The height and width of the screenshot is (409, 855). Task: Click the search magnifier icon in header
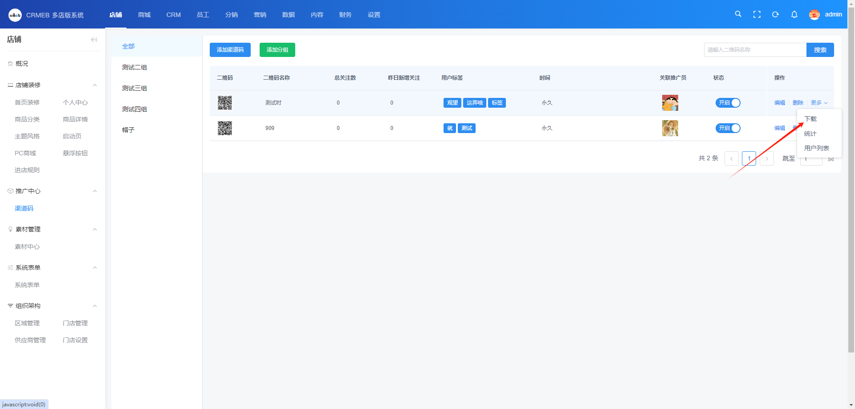pyautogui.click(x=738, y=14)
